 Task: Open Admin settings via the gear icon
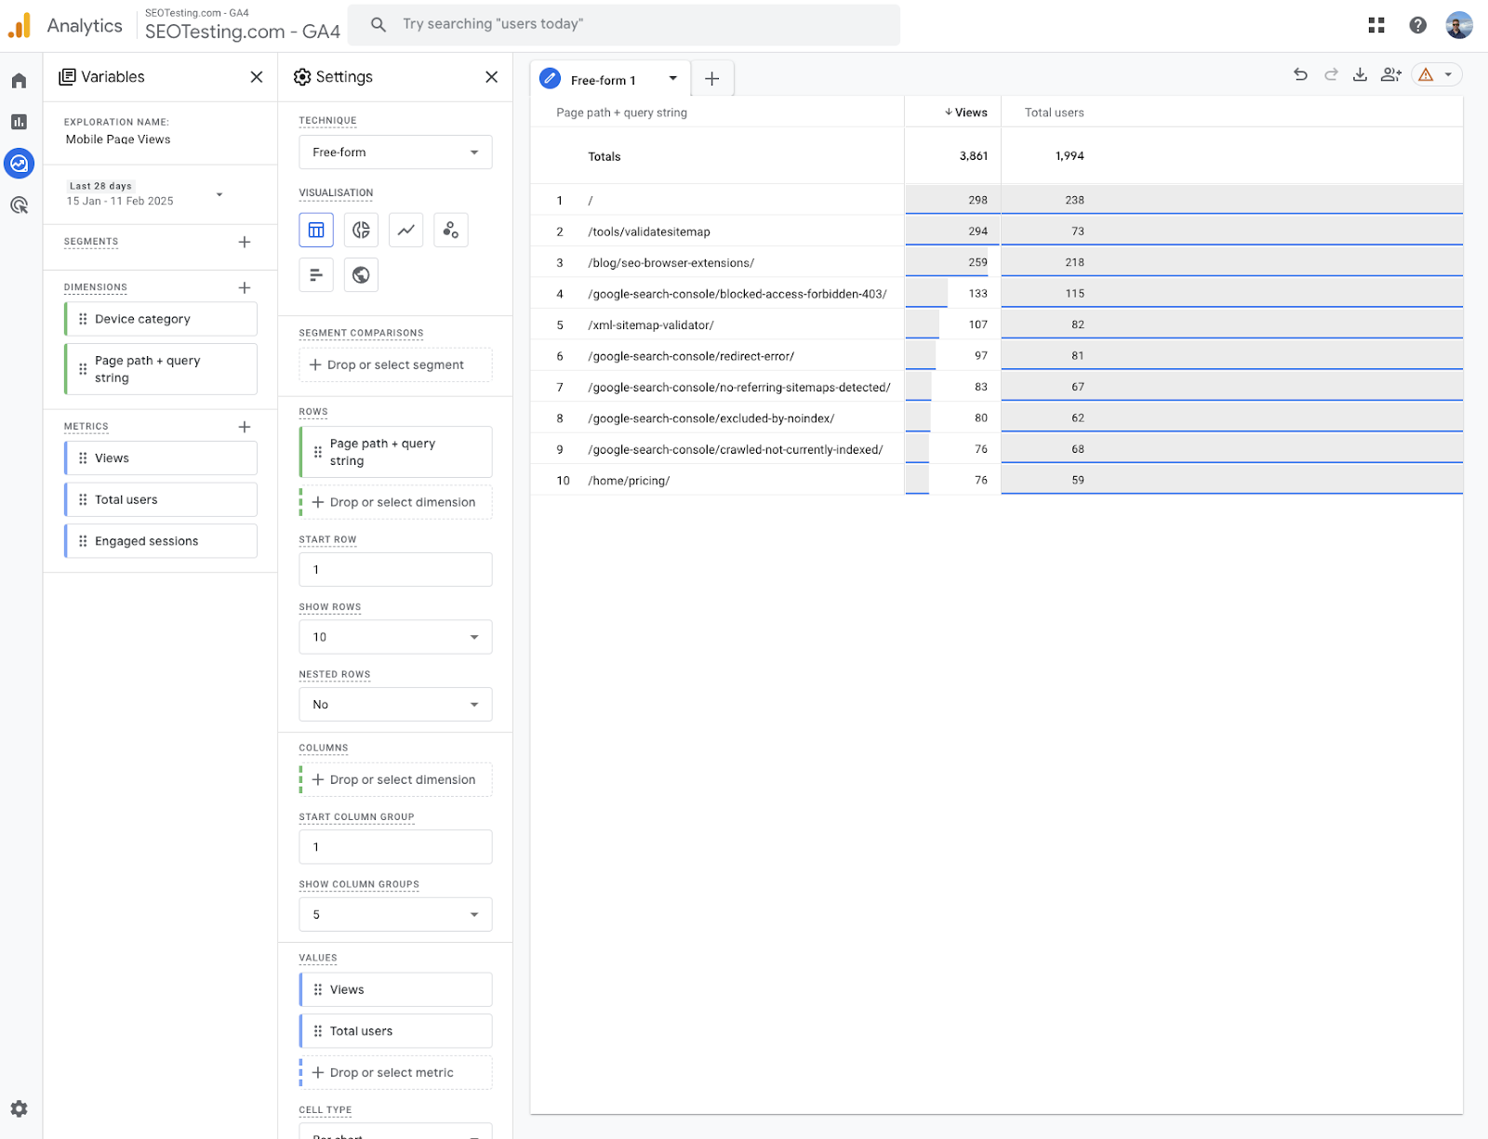19,1108
